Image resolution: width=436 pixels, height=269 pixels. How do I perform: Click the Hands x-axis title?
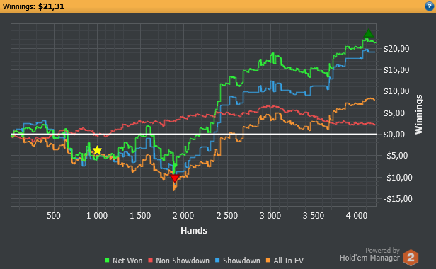coord(194,231)
